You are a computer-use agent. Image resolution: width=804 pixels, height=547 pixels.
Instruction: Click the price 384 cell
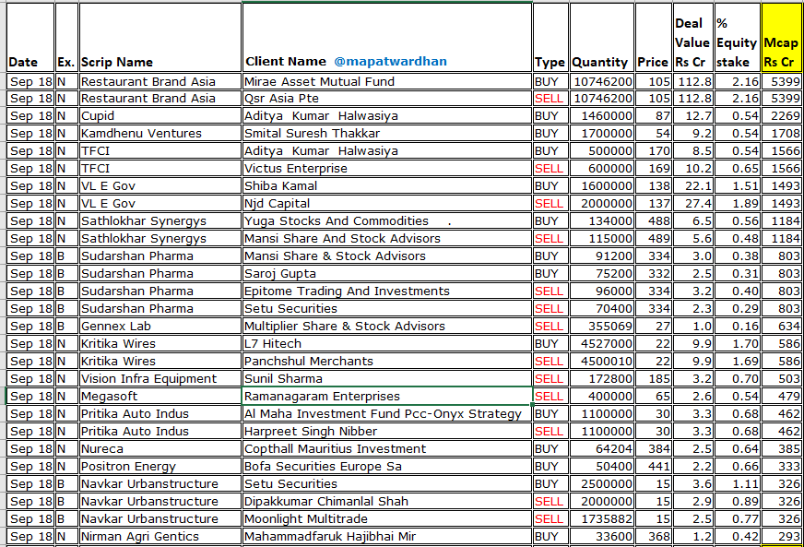(654, 449)
